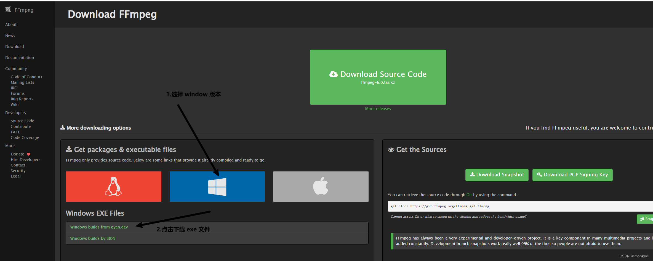Image resolution: width=653 pixels, height=261 pixels.
Task: Click the git clone command field
Action: tap(520, 206)
